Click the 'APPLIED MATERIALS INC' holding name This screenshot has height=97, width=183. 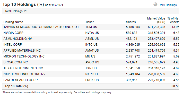(22, 51)
